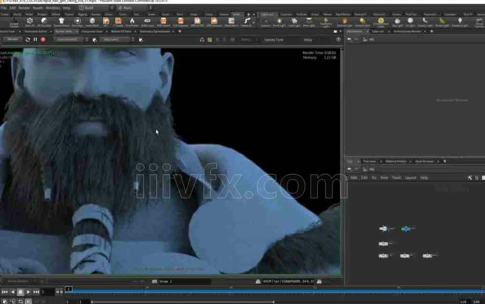The height and width of the screenshot is (304, 485).
Task: Open the Active Render dropdown
Action: click(x=19, y=281)
